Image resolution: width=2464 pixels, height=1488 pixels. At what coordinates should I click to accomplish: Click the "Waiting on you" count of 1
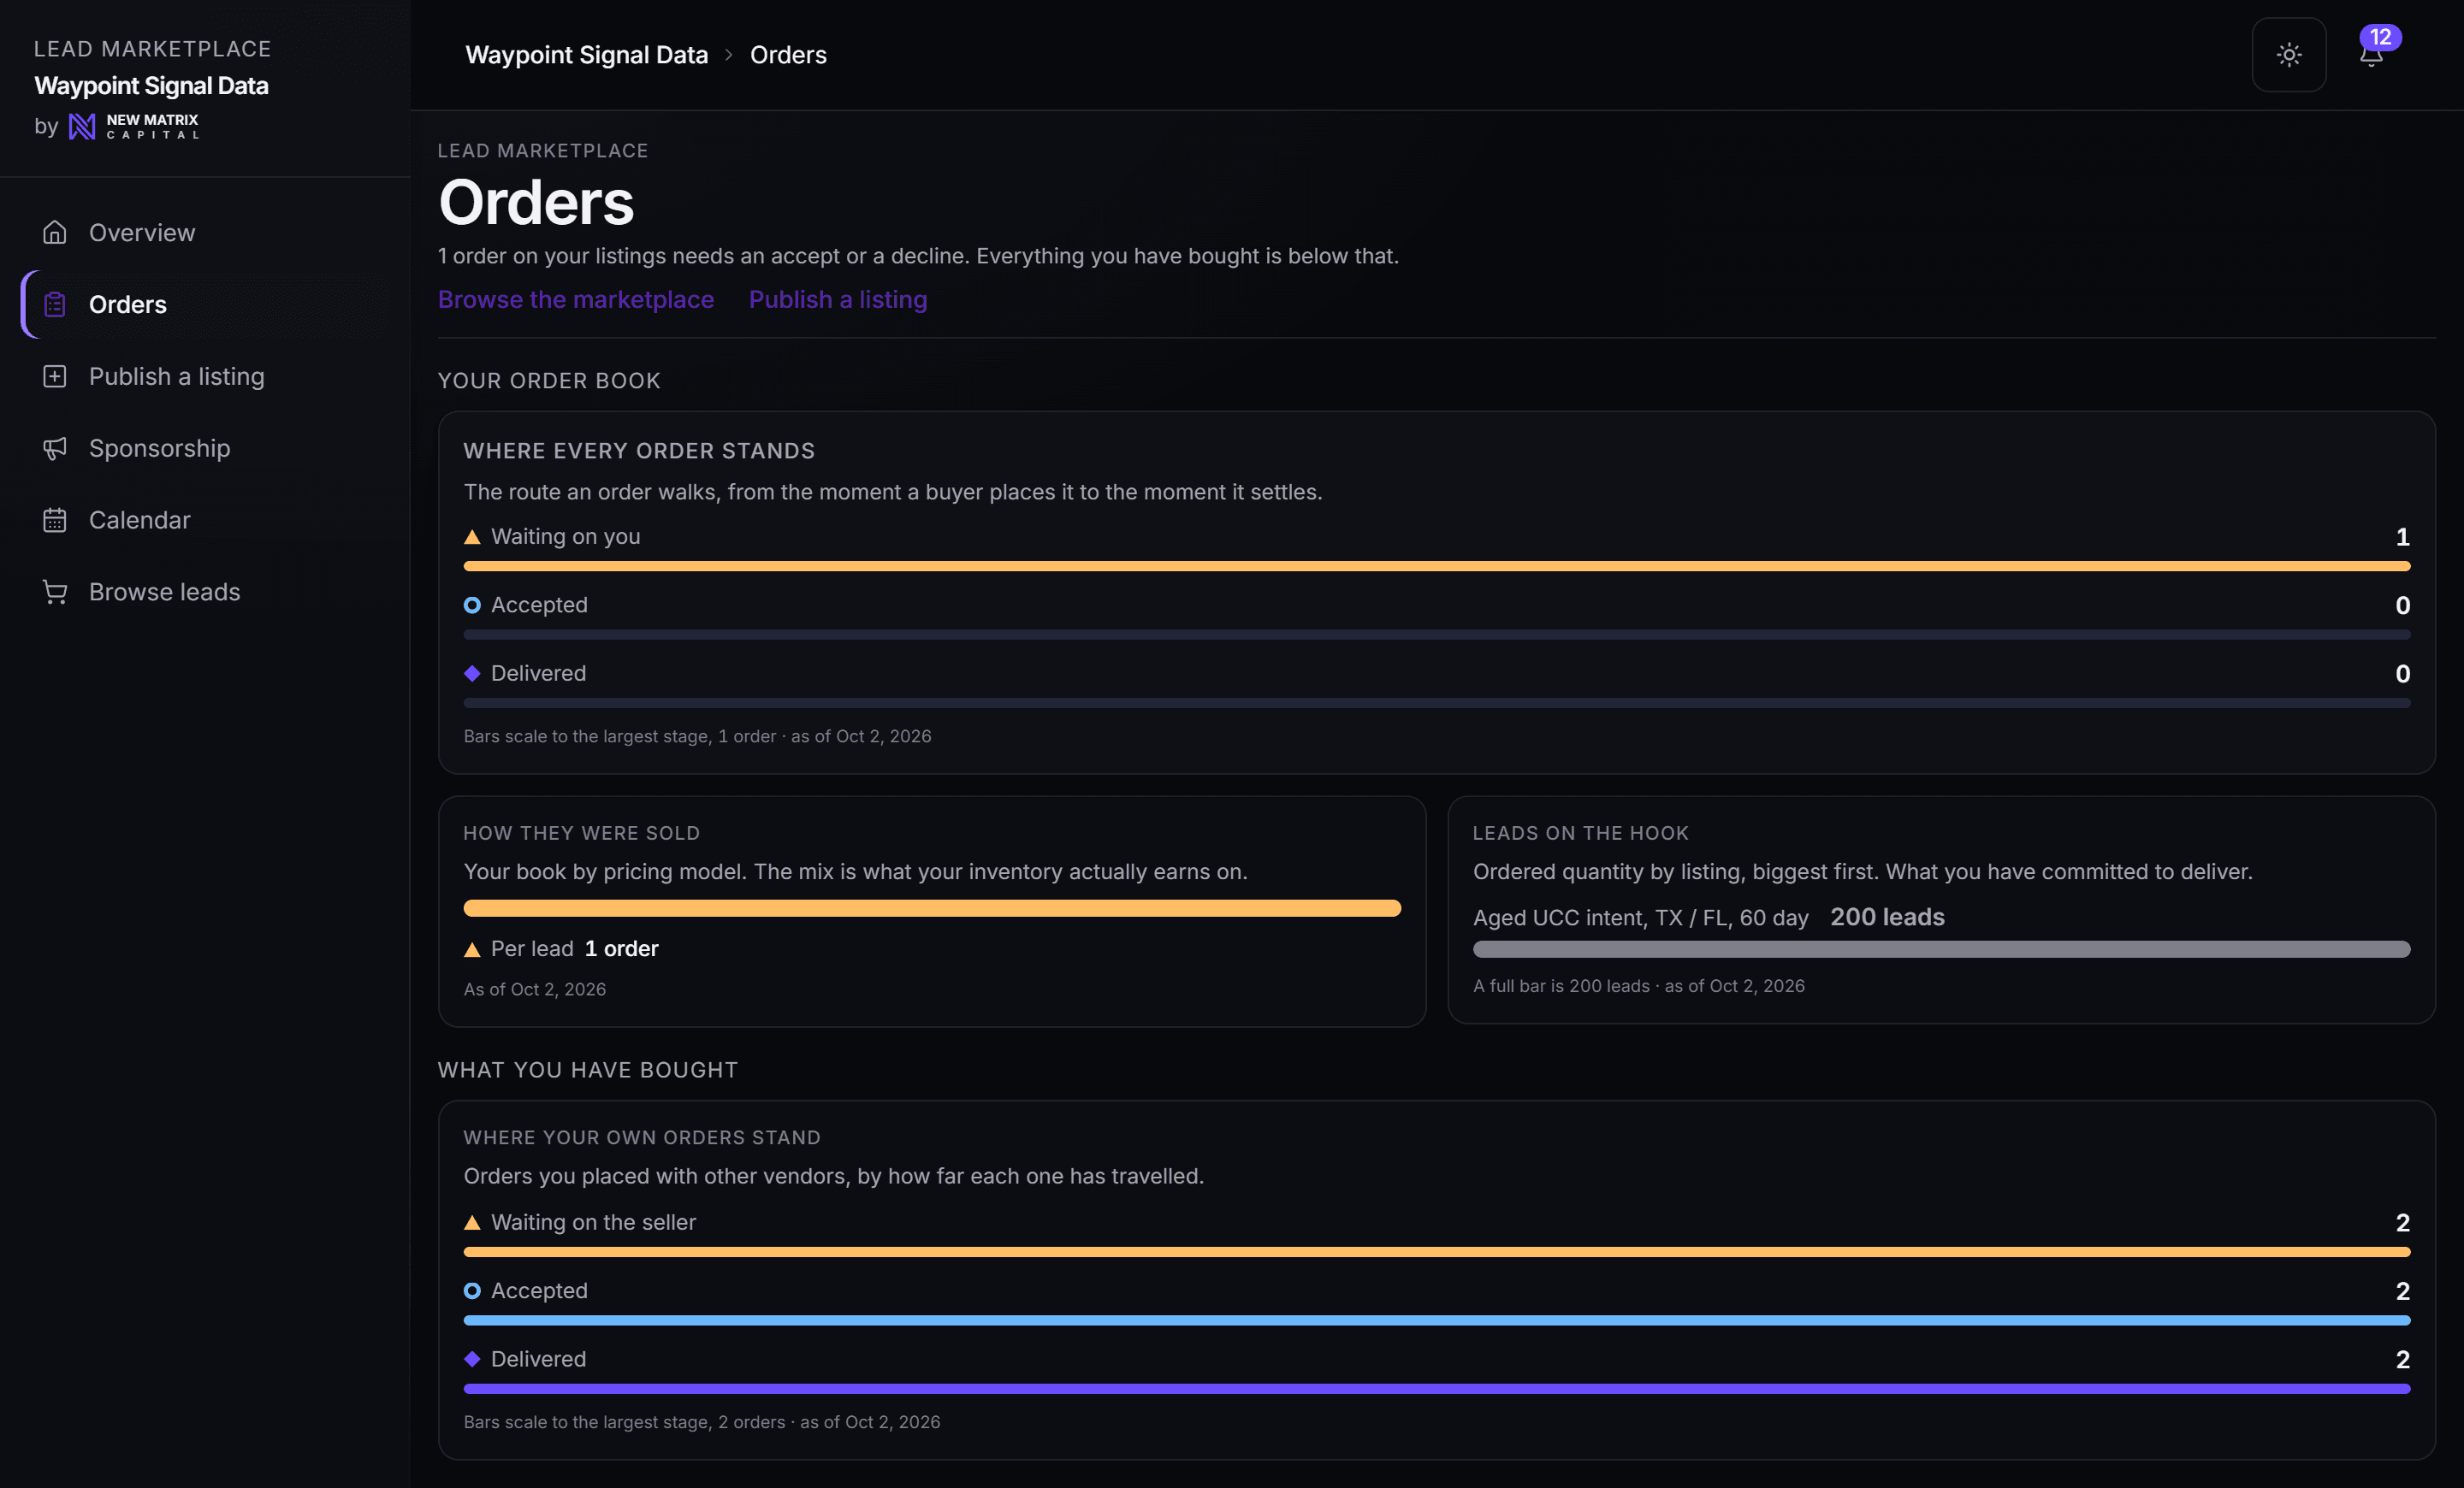coord(2402,537)
